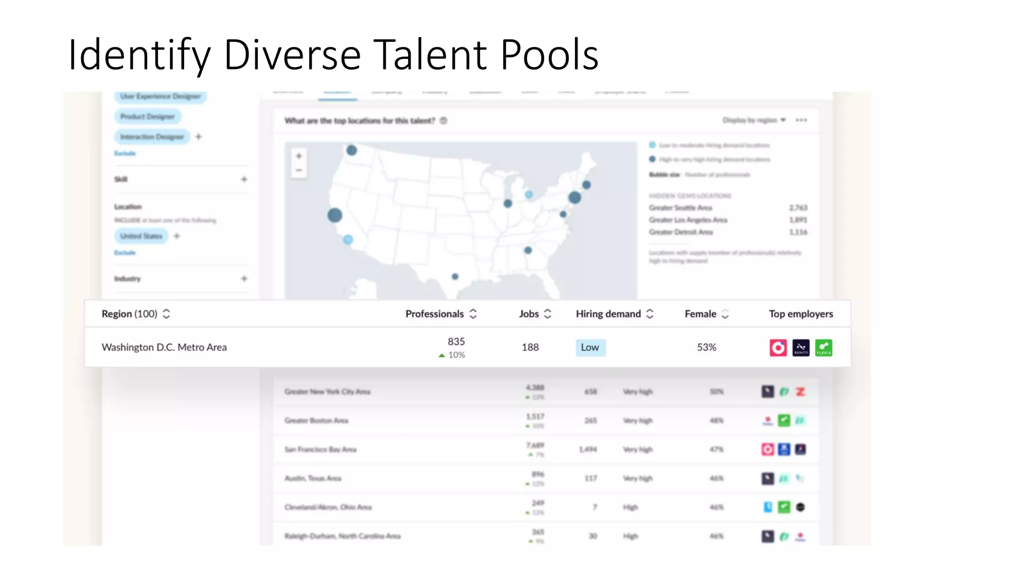Image resolution: width=1033 pixels, height=581 pixels.
Task: Select the Interaction Designer chip
Action: point(152,137)
